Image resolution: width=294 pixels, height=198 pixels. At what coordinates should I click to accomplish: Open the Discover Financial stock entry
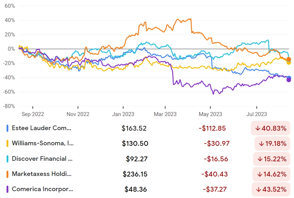tap(42, 159)
